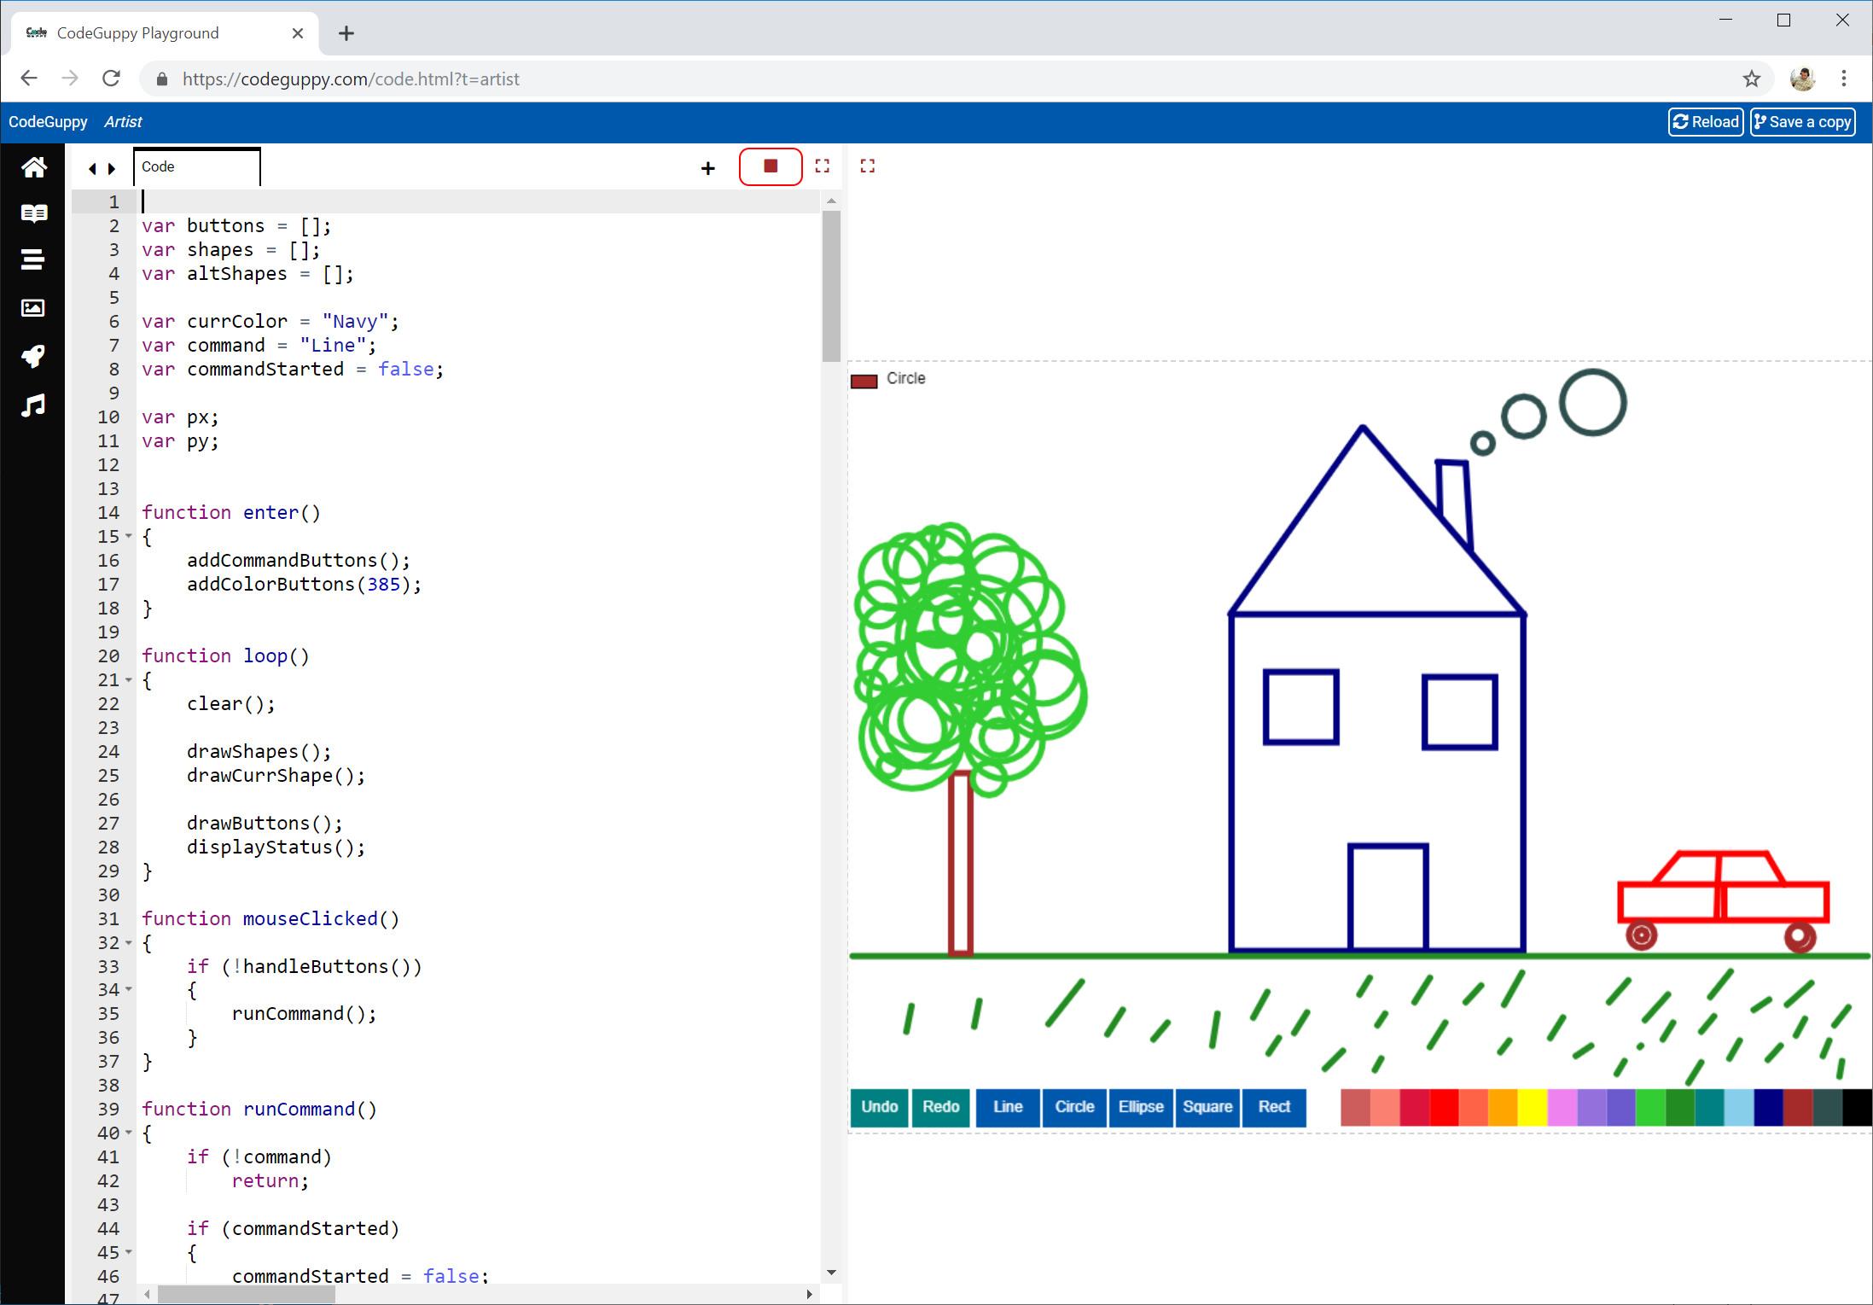This screenshot has width=1873, height=1305.
Task: Choose the Circle drawing command
Action: point(1073,1107)
